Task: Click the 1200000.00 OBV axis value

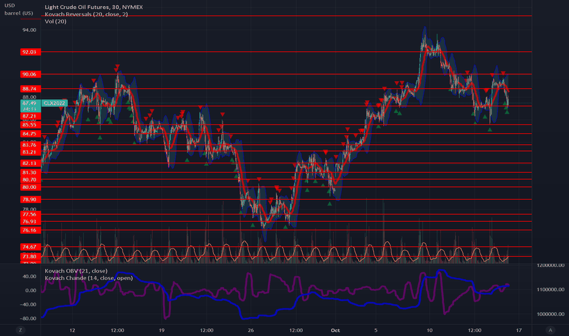Action: [x=551, y=265]
